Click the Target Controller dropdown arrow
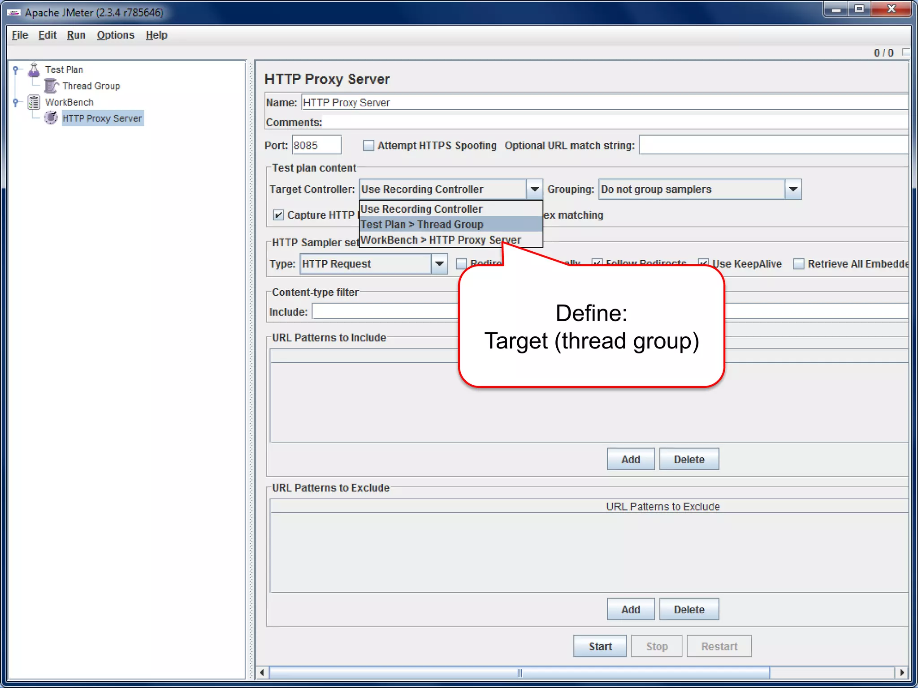The image size is (918, 688). [x=534, y=189]
